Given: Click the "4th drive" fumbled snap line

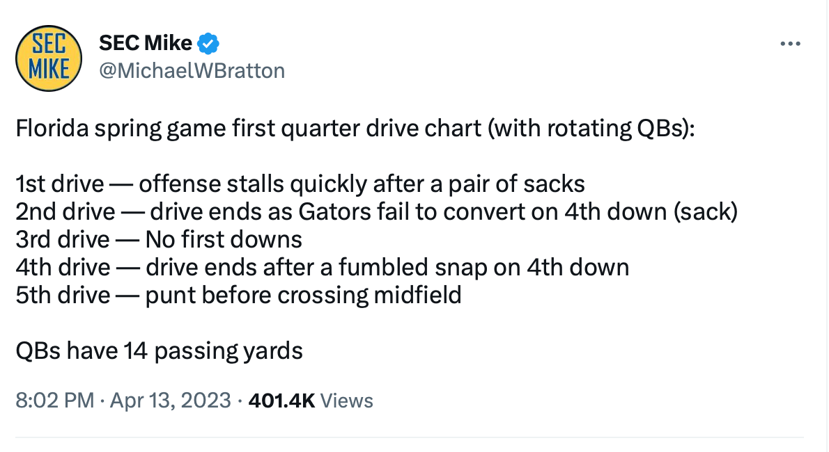Looking at the screenshot, I should 322,268.
